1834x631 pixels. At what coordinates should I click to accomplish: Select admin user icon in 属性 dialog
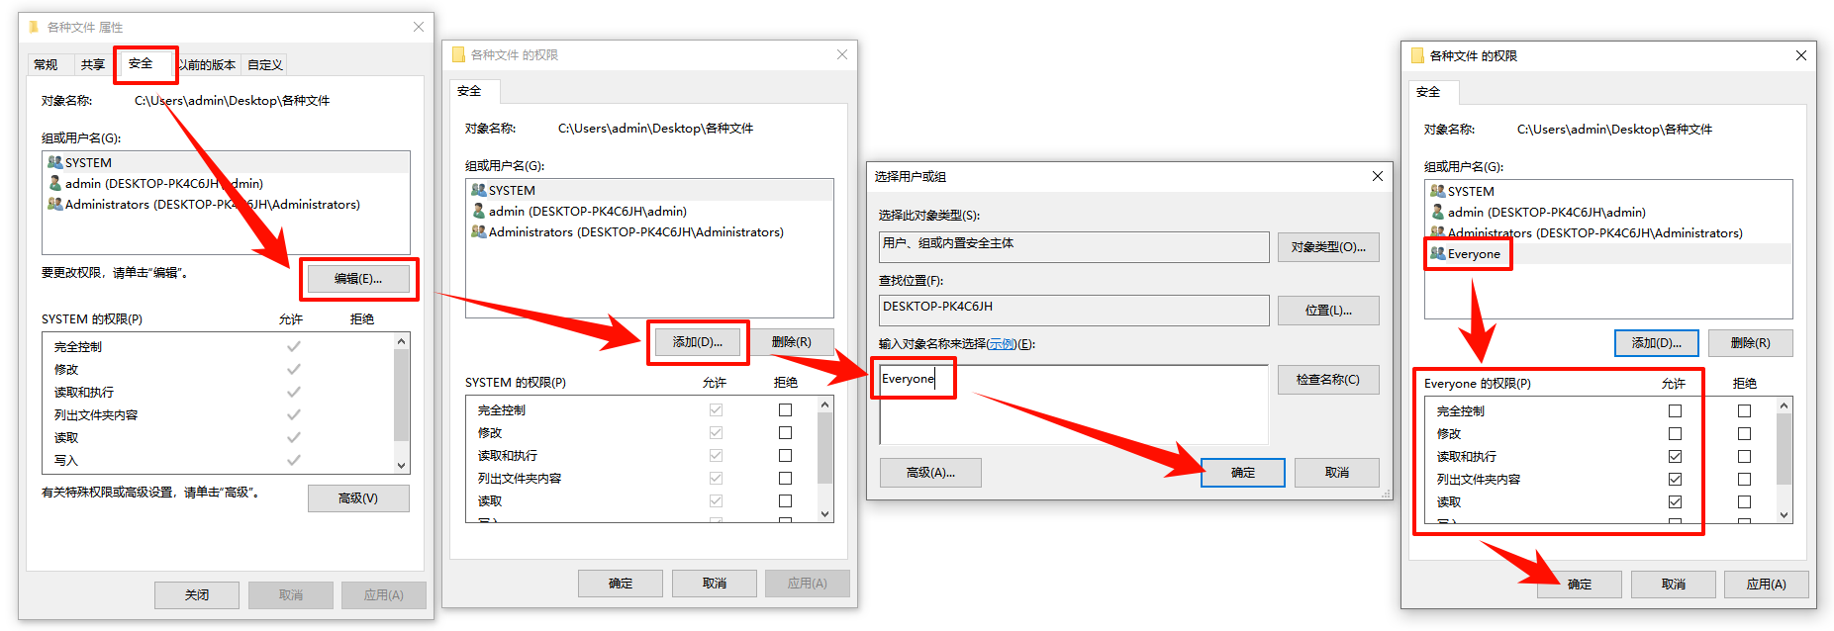click(55, 183)
